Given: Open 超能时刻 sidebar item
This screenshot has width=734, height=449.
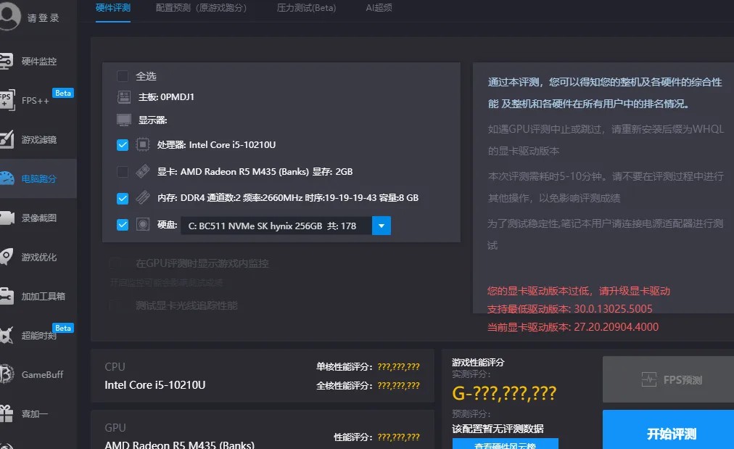Looking at the screenshot, I should tap(38, 336).
